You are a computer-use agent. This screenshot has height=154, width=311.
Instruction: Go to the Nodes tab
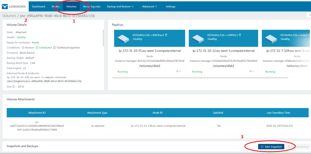coord(56,6)
